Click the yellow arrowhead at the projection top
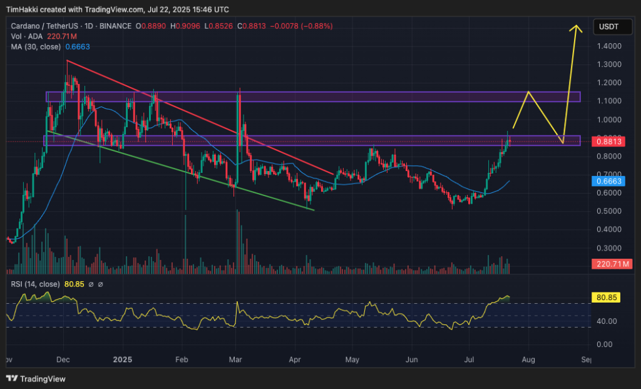Image resolution: width=641 pixels, height=389 pixels. (x=577, y=28)
